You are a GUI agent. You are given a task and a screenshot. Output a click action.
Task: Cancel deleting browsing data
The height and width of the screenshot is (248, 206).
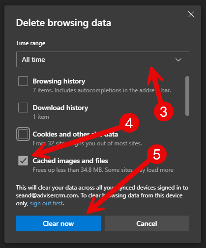tap(147, 223)
